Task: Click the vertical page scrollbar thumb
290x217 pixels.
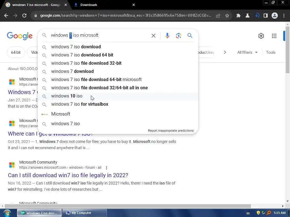Action: coord(287,50)
